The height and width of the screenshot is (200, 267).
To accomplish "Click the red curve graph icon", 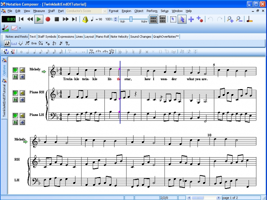I will (x=14, y=28).
